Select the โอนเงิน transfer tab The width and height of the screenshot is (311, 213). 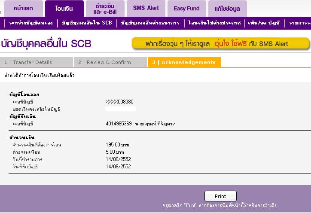(x=64, y=8)
